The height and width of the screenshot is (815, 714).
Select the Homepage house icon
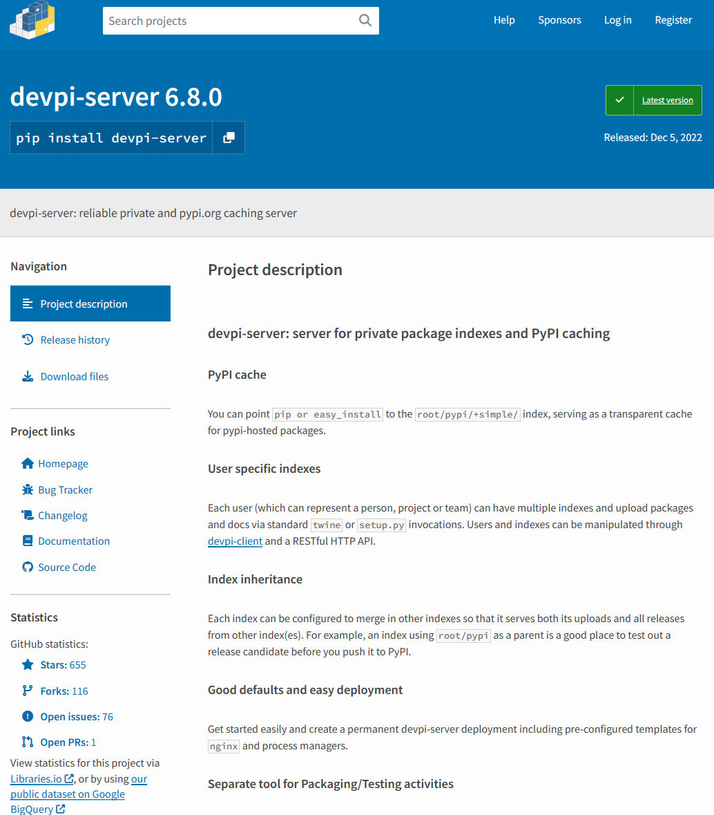[27, 463]
